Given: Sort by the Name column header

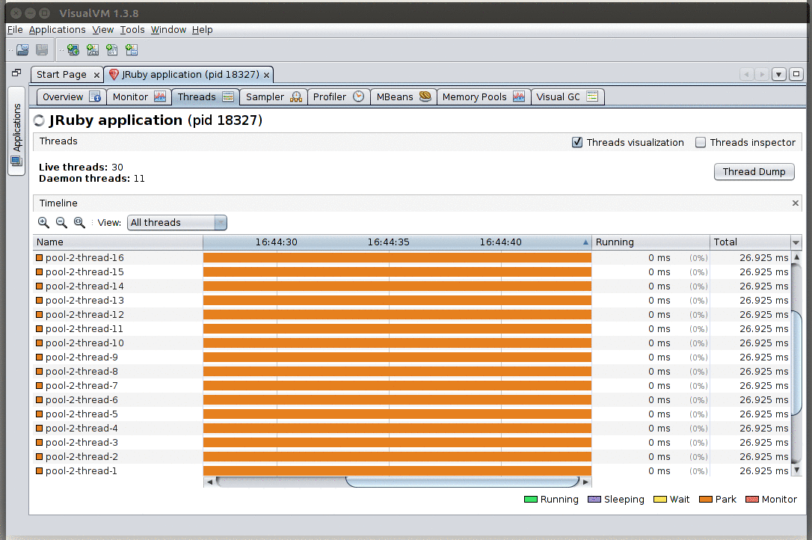Looking at the screenshot, I should (118, 242).
